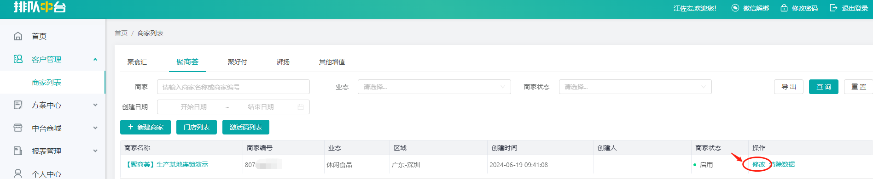Image resolution: width=873 pixels, height=179 pixels.
Task: Click 清除数据 link in the row
Action: pyautogui.click(x=782, y=164)
